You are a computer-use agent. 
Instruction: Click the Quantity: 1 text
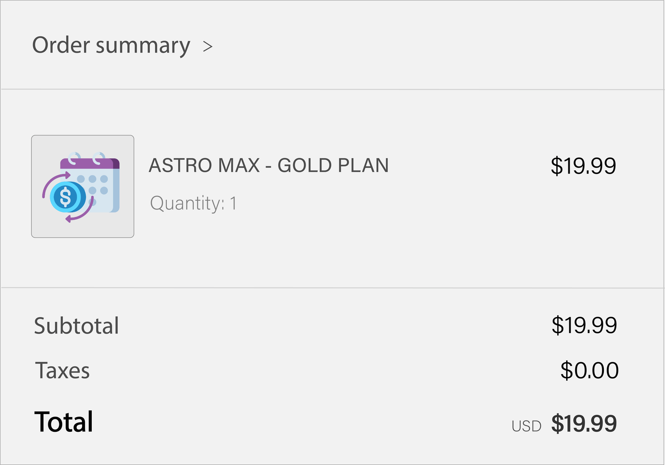coord(193,204)
